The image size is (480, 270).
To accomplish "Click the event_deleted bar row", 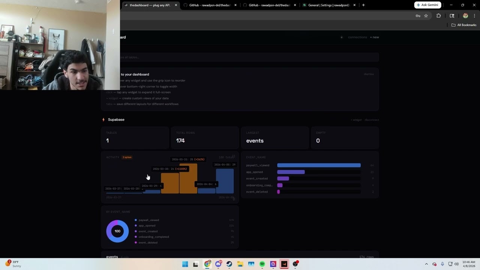I will (x=310, y=192).
